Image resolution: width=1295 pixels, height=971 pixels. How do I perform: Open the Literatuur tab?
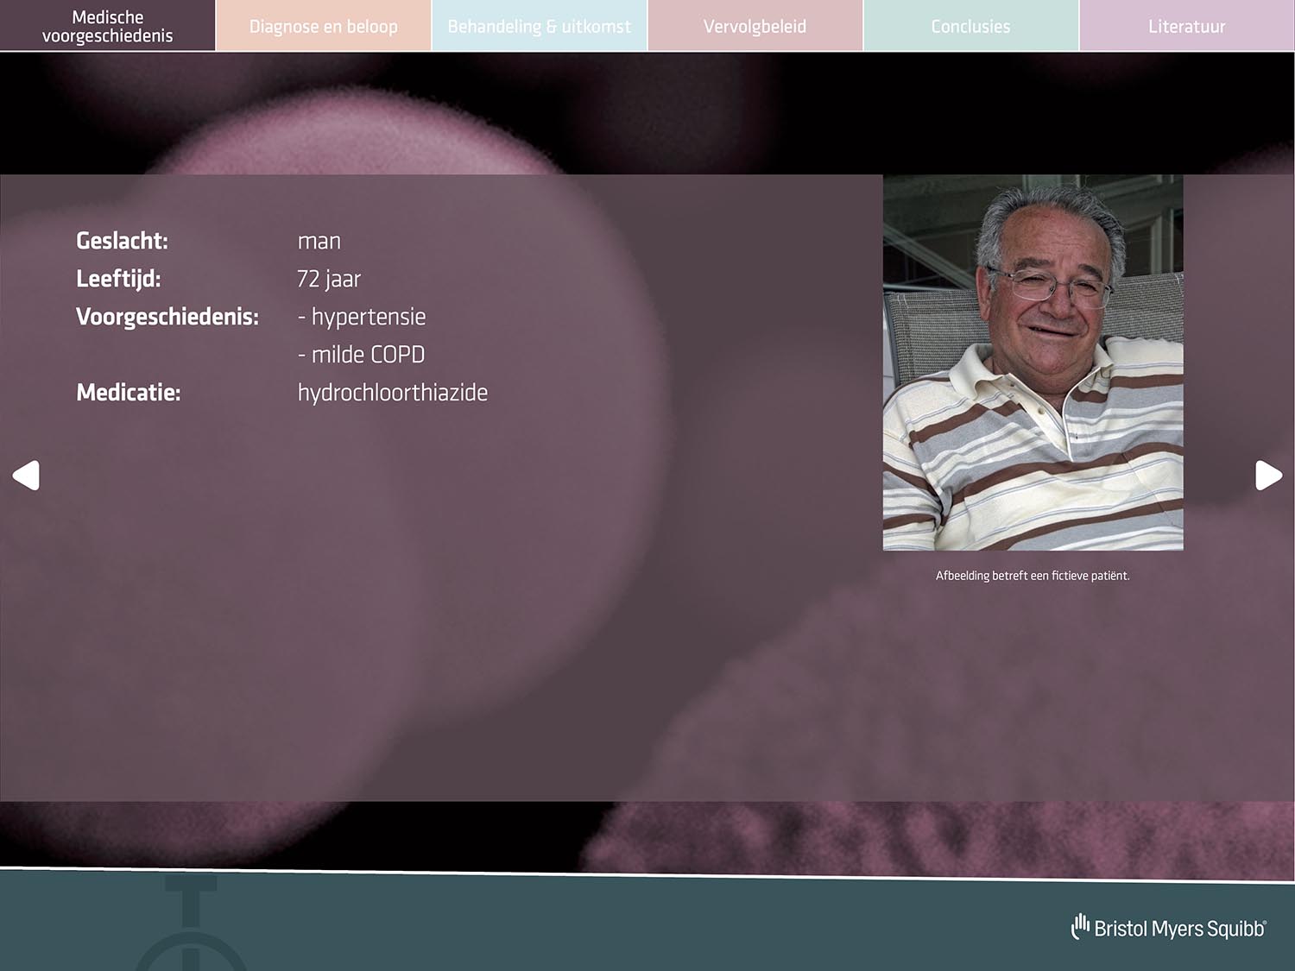tap(1187, 26)
